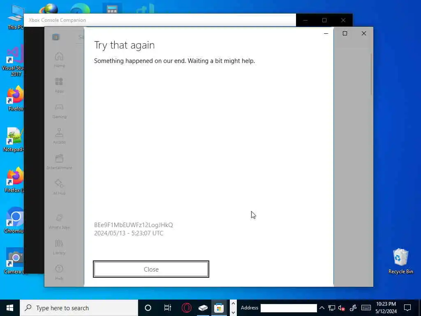Open Cortana from the taskbar

(148, 308)
